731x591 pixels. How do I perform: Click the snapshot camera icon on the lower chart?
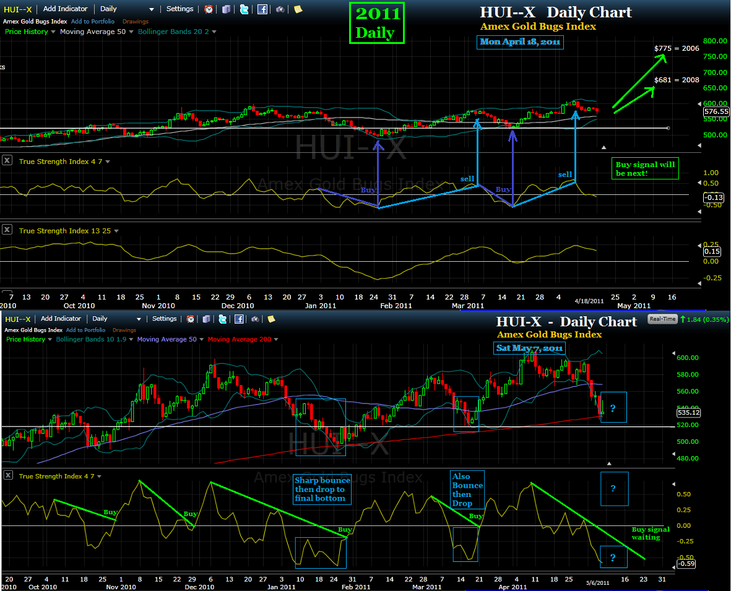[256, 319]
